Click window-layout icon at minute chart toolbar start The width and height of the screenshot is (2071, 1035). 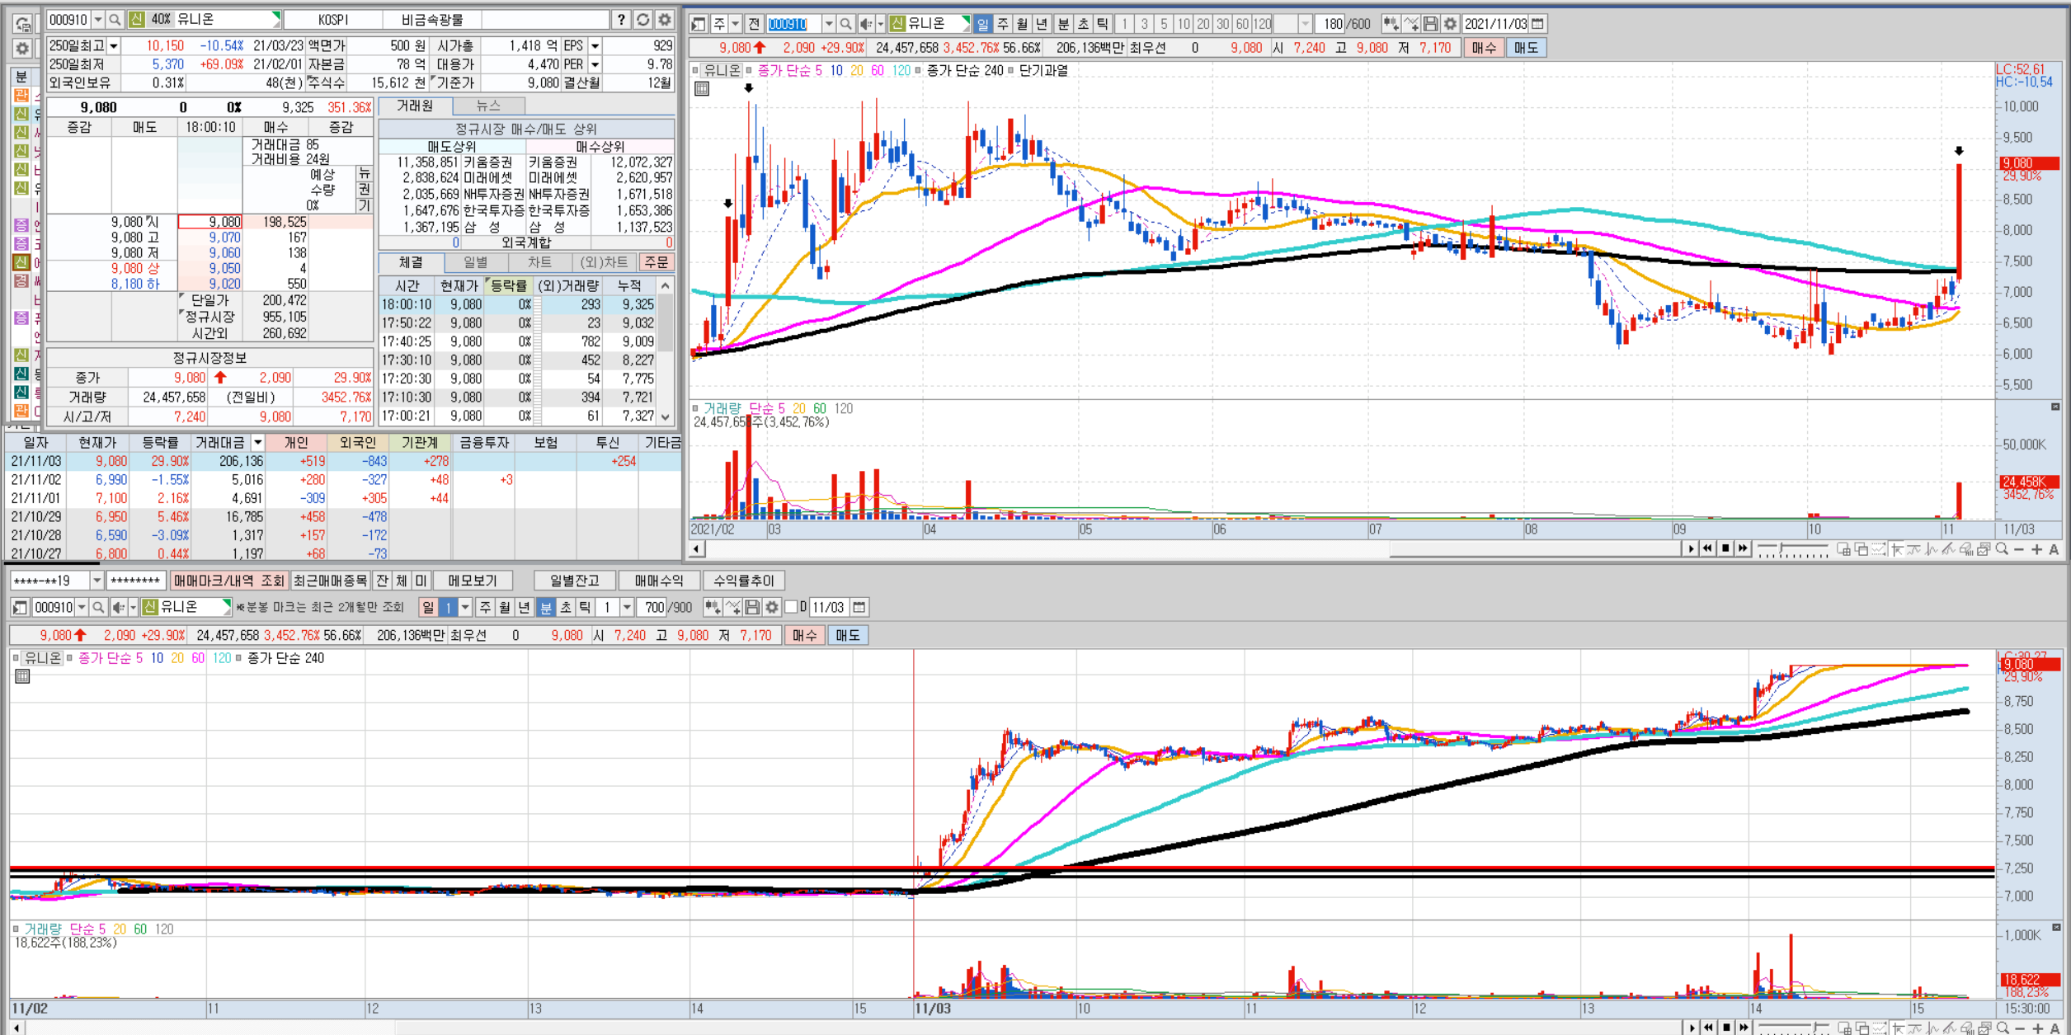[21, 608]
